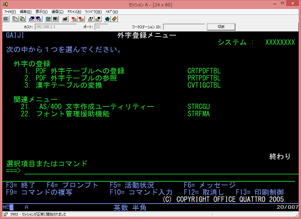Image resolution: width=301 pixels, height=219 pixels.
Task: Click the command line after the ===> prompt
Action: 161,171
